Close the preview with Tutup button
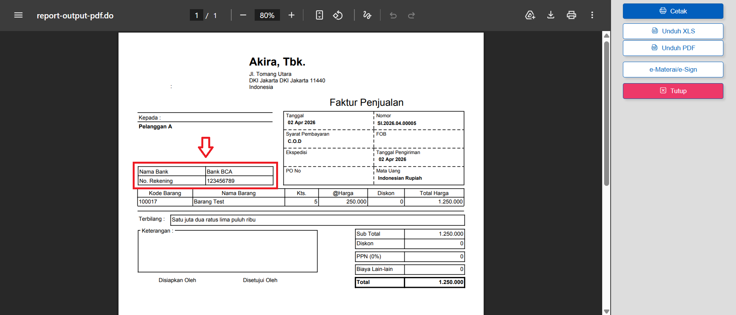This screenshot has height=315, width=736. click(673, 91)
